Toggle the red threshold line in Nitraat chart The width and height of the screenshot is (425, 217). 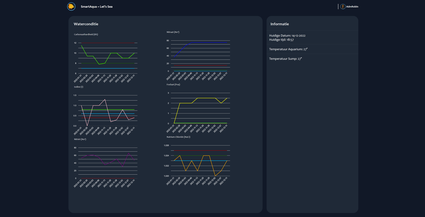(200, 65)
